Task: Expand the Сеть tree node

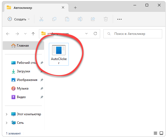Action: click(6, 123)
